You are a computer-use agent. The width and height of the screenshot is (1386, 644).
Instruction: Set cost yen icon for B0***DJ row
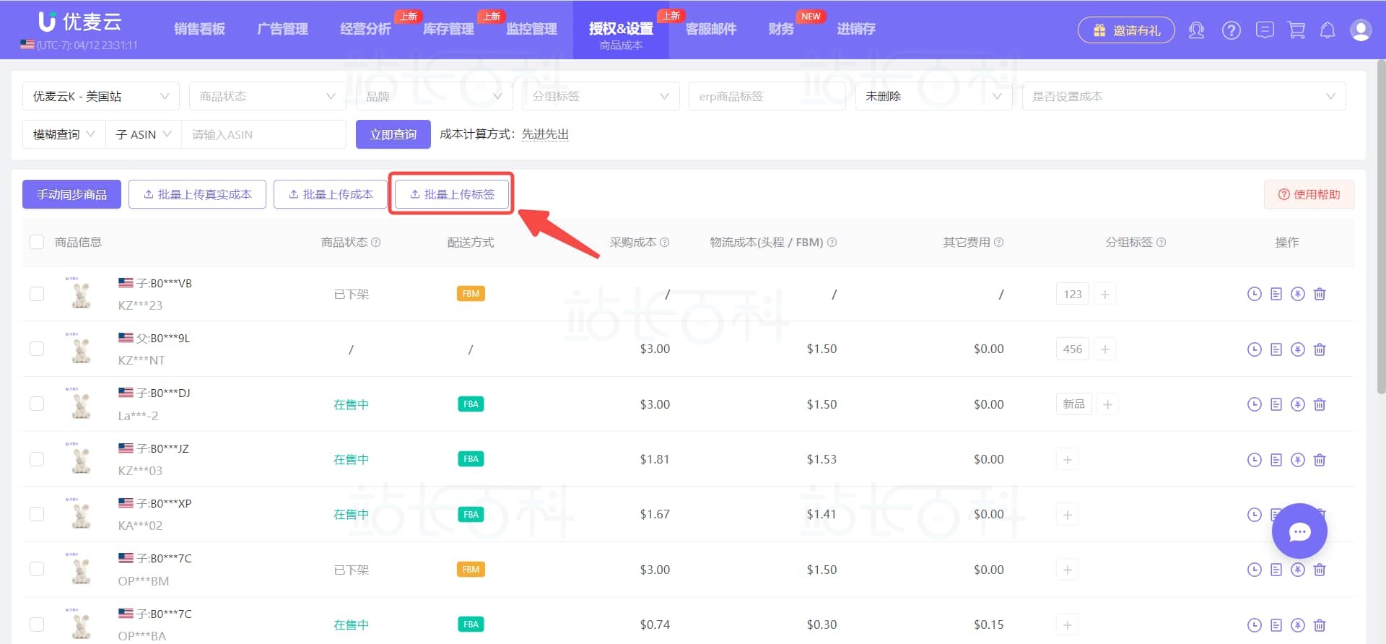pos(1298,404)
